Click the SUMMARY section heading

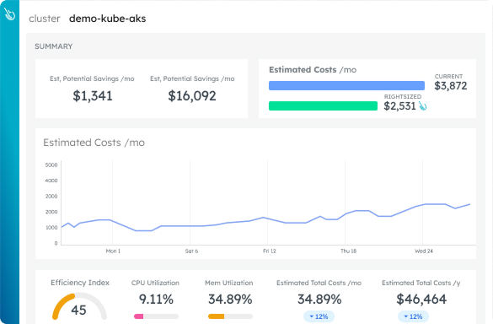click(x=54, y=46)
